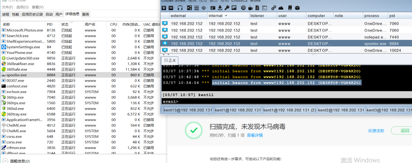
Task: Select the 日志X event log tab
Action: pyautogui.click(x=170, y=60)
